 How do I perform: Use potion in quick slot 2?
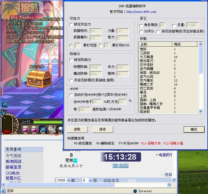pyautogui.click(x=34, y=129)
